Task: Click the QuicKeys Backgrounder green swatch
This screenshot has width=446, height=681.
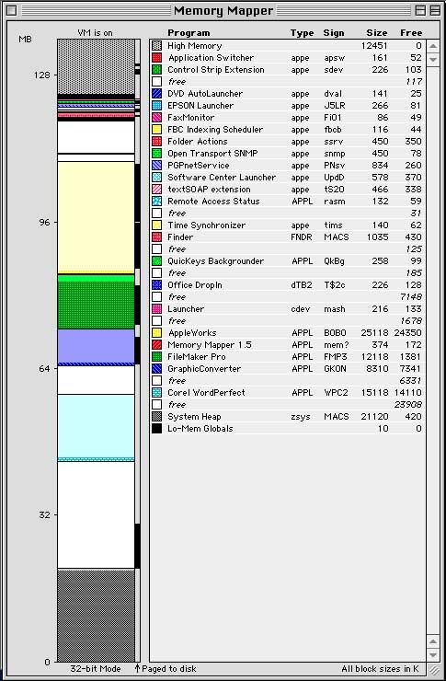Action: [x=156, y=261]
